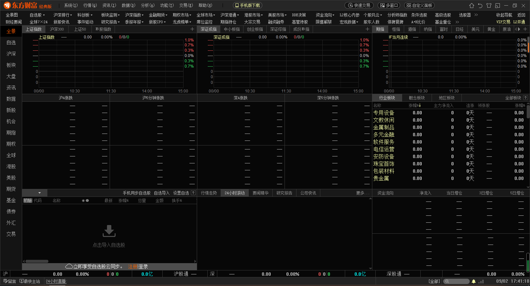Open the watchlist group dropdown arrow

click(x=39, y=193)
